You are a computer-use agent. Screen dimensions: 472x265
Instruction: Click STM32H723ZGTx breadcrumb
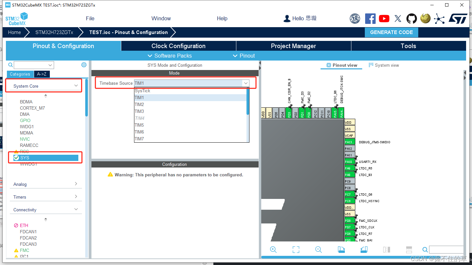(54, 32)
